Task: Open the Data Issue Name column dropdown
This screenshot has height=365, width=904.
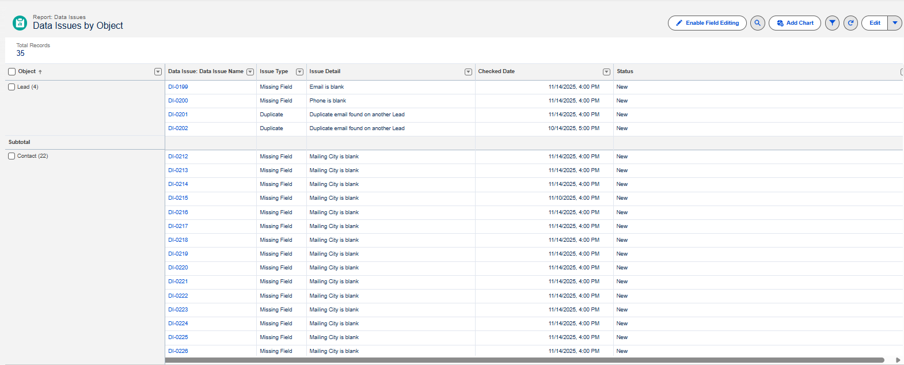Action: pyautogui.click(x=250, y=72)
